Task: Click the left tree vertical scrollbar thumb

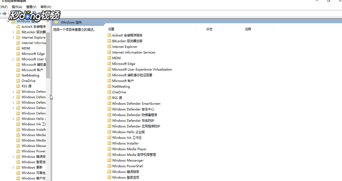Action: point(48,55)
